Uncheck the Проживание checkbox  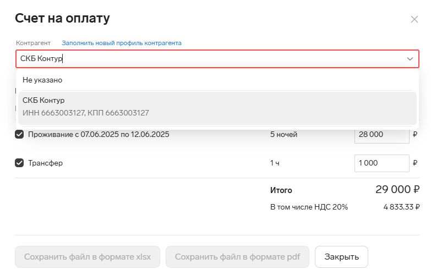coord(19,134)
